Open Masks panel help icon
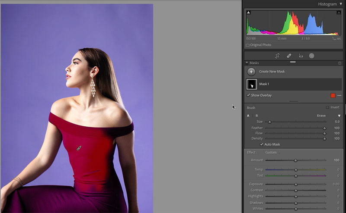The image size is (346, 213). [340, 63]
